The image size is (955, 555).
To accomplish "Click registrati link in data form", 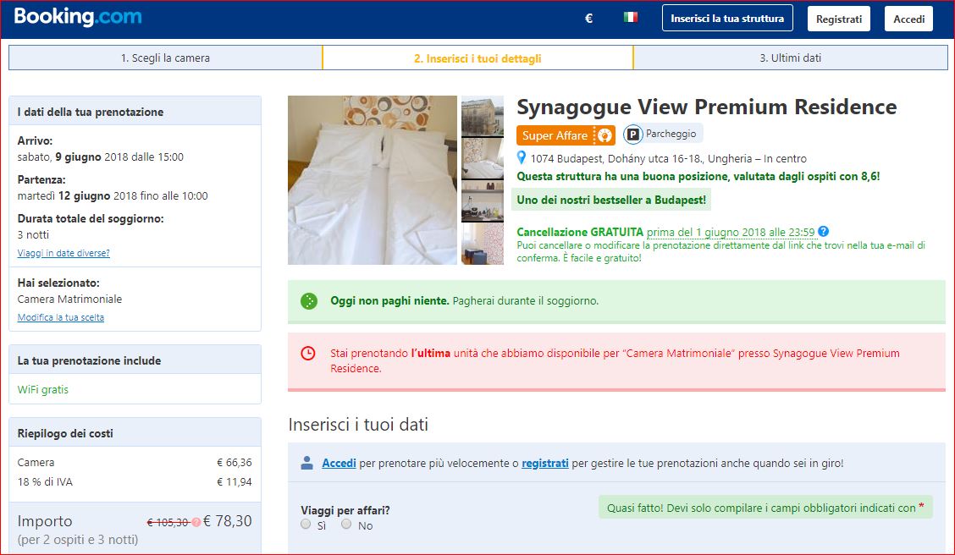I will point(545,463).
